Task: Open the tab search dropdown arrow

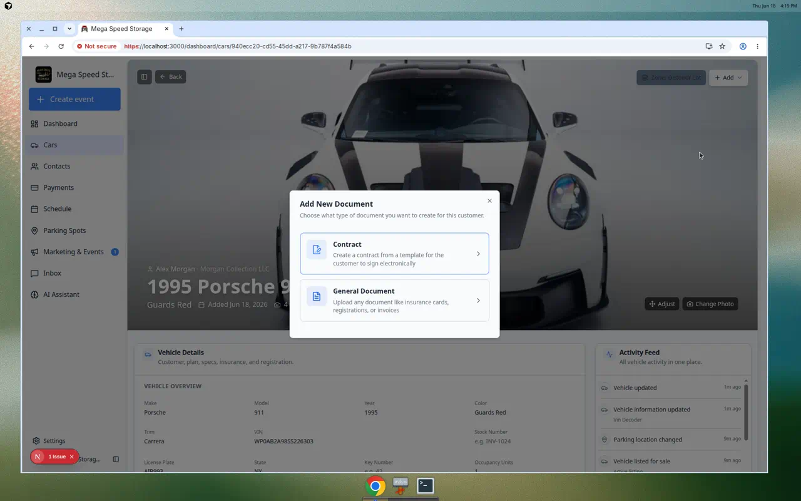Action: pyautogui.click(x=69, y=29)
